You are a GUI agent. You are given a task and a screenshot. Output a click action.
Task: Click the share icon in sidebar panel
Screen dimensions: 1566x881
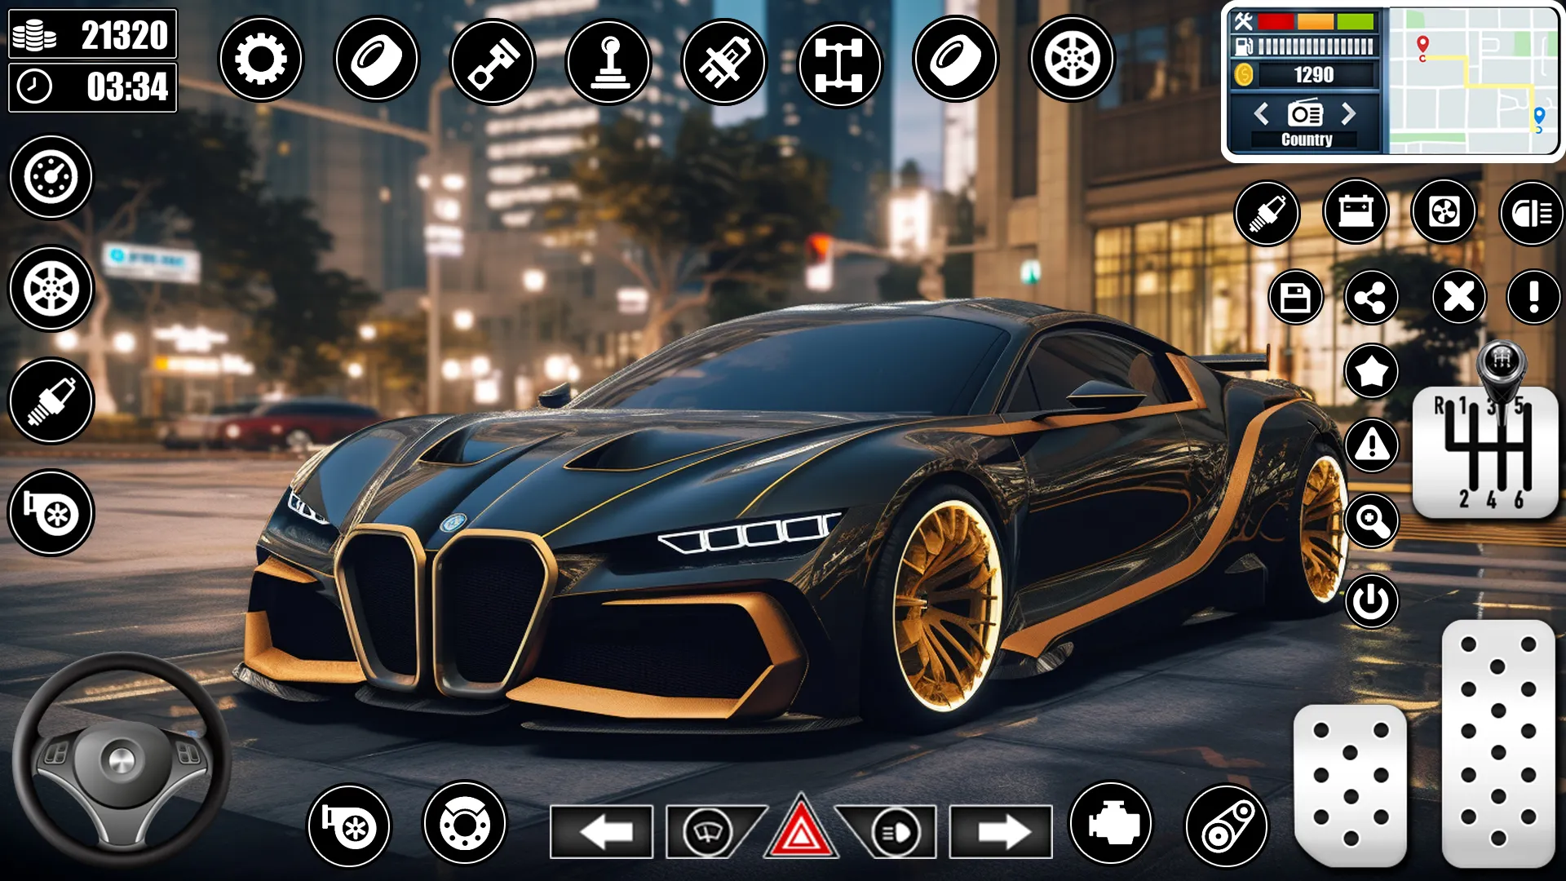[1373, 296]
